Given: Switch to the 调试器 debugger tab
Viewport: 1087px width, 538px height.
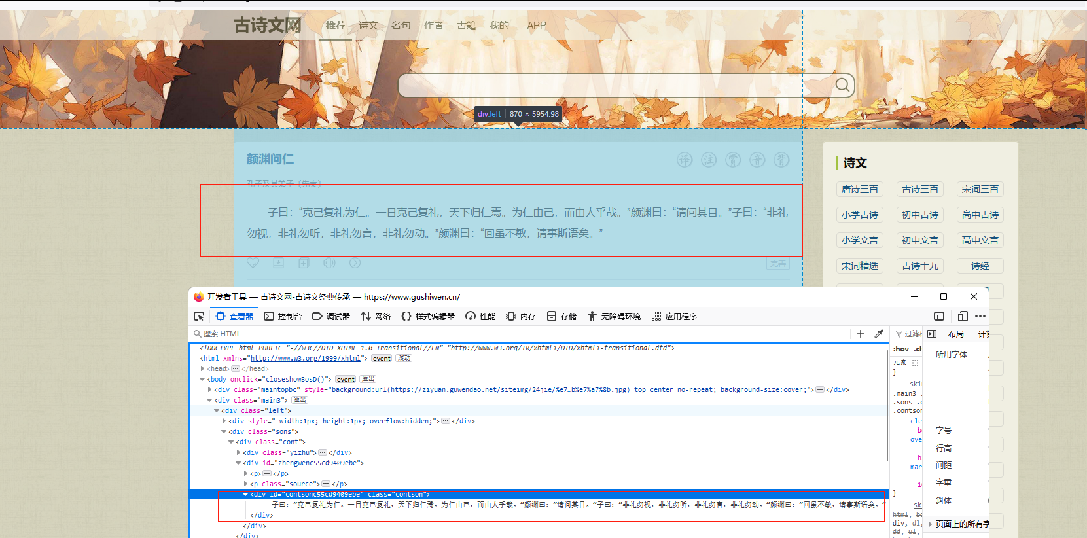Looking at the screenshot, I should [331, 316].
